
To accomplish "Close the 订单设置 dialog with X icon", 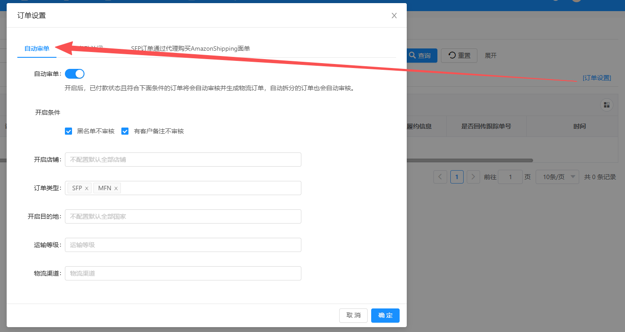I will pyautogui.click(x=394, y=16).
